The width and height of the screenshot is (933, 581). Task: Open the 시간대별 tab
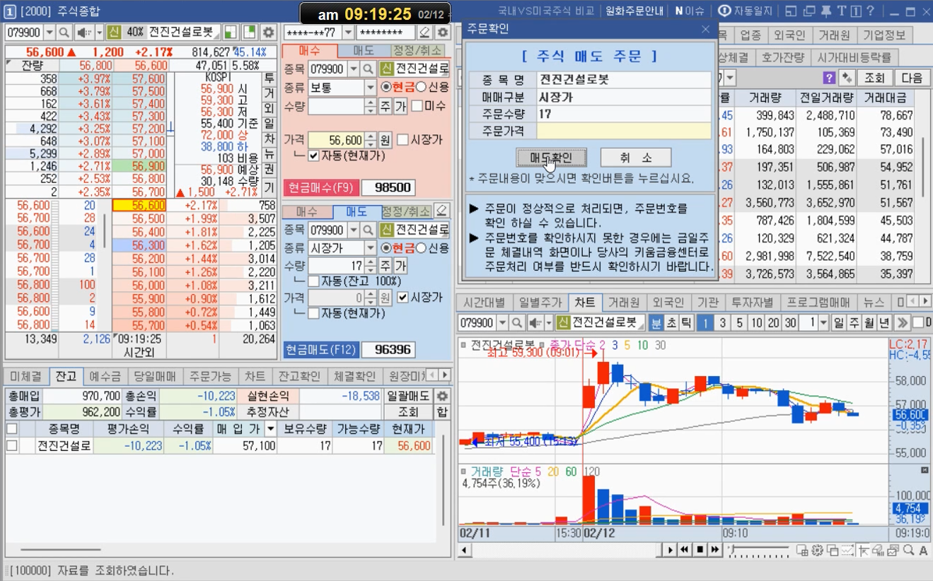[485, 303]
